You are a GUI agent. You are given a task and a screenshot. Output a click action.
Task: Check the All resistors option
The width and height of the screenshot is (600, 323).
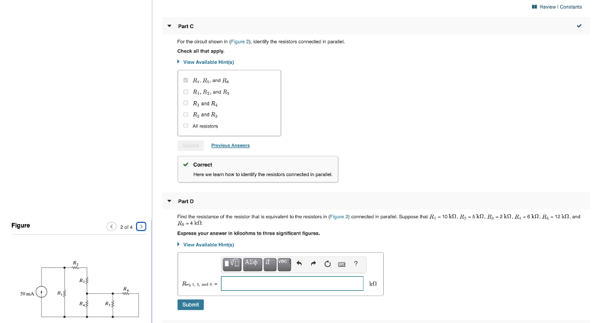pos(186,126)
